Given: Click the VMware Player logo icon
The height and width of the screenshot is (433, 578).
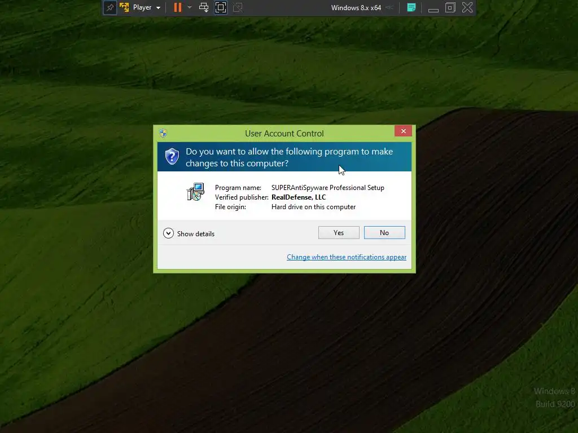Looking at the screenshot, I should (124, 7).
